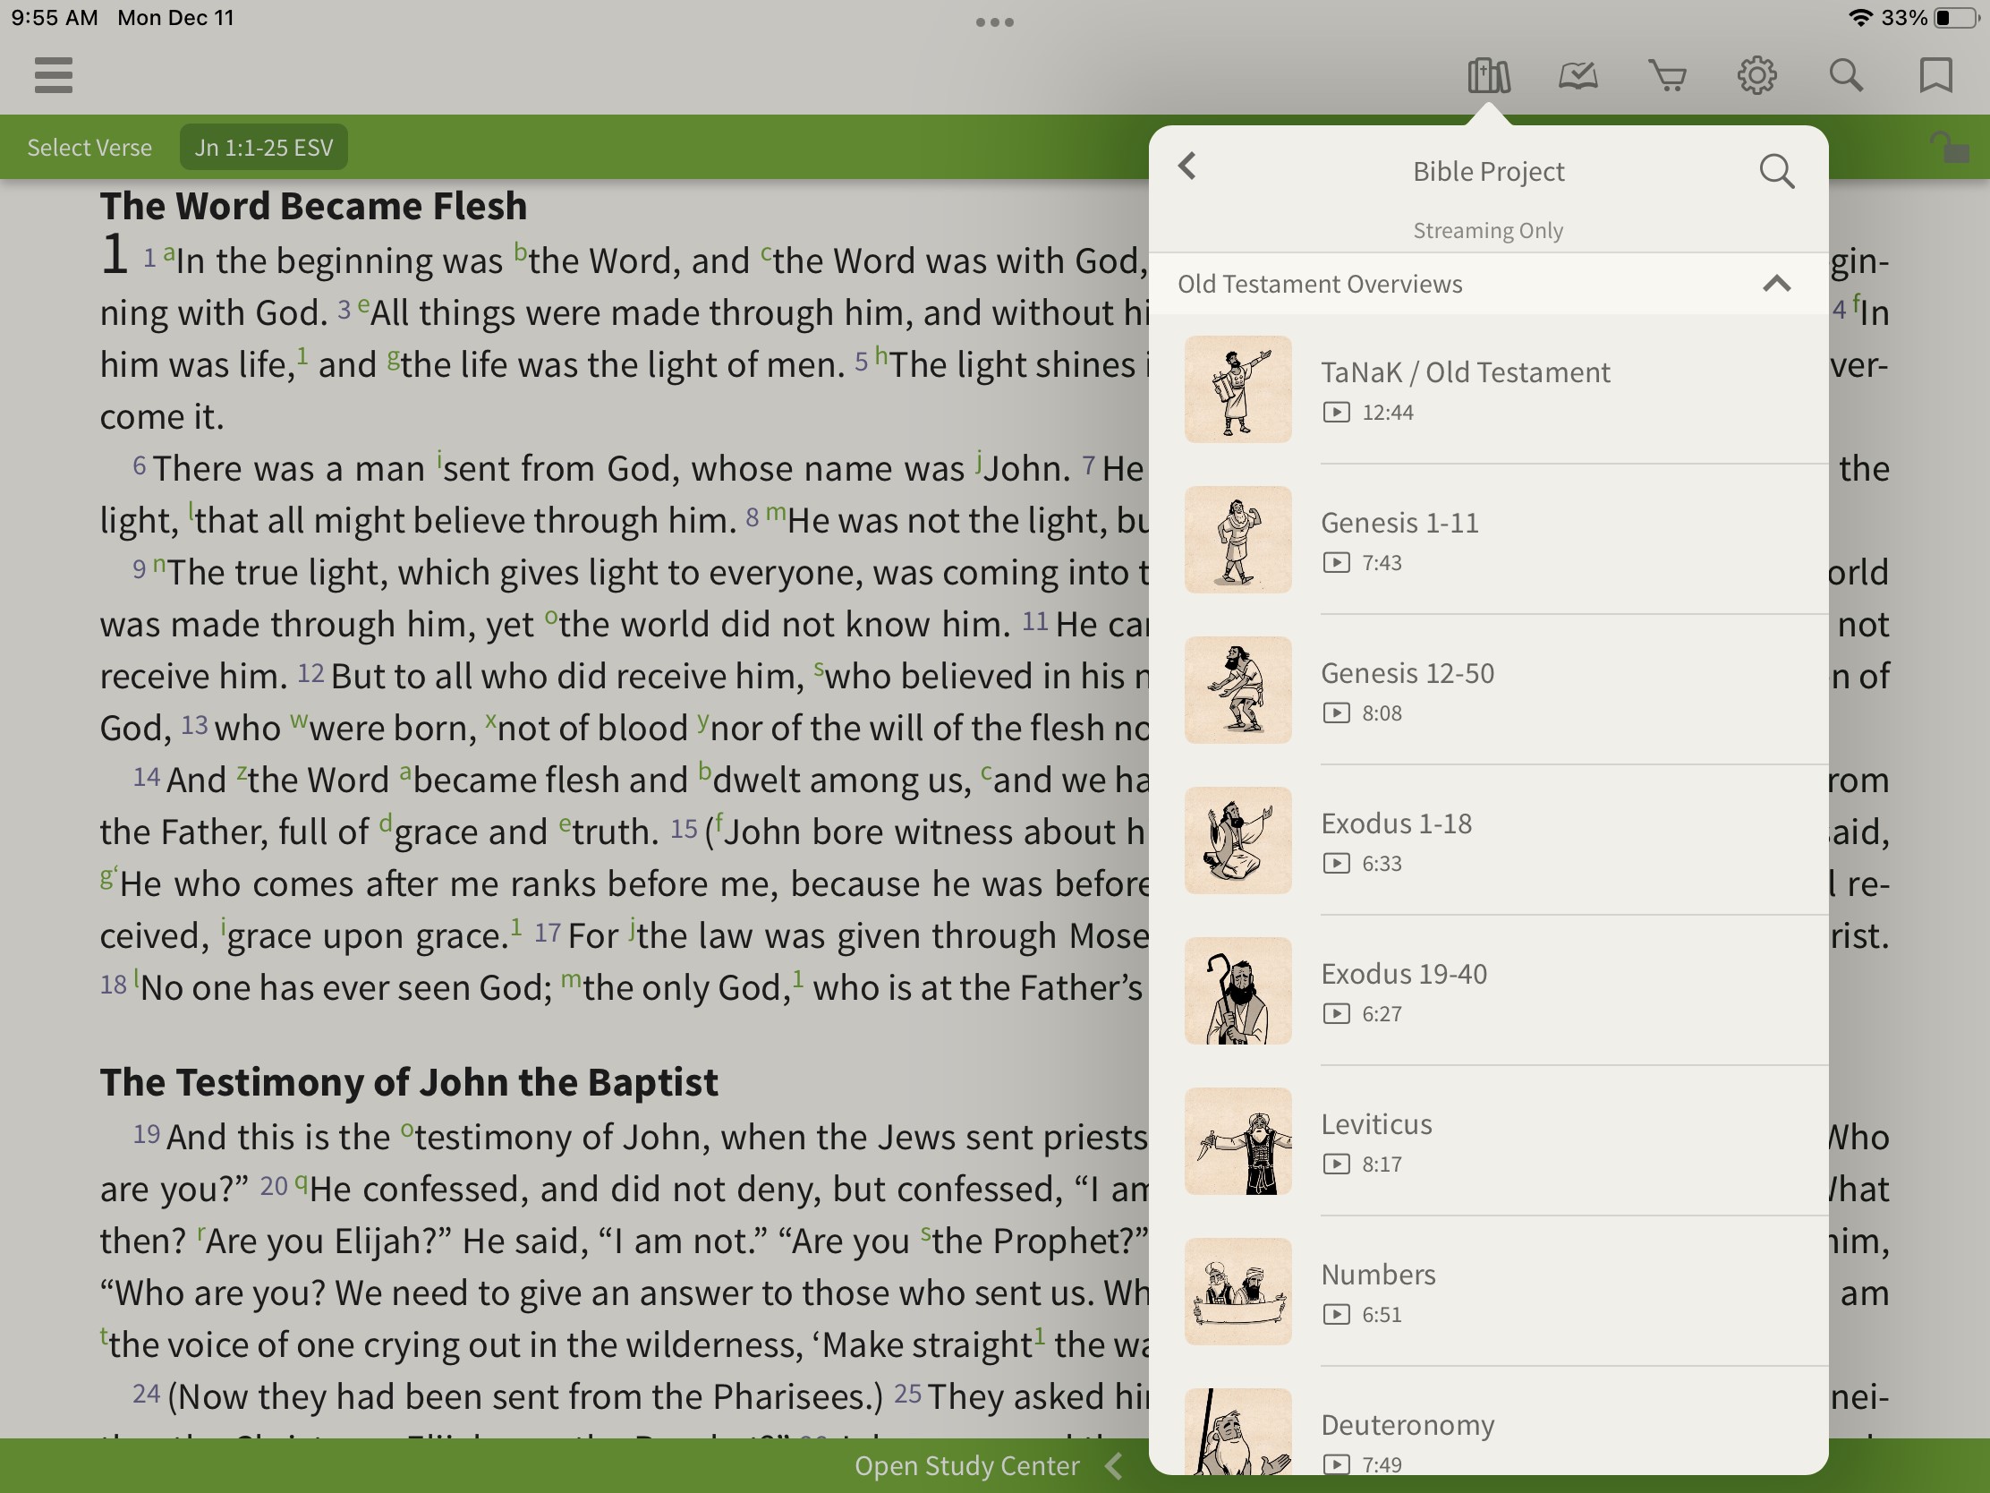The height and width of the screenshot is (1493, 1990).
Task: Open the settings gear icon
Action: pyautogui.click(x=1756, y=75)
